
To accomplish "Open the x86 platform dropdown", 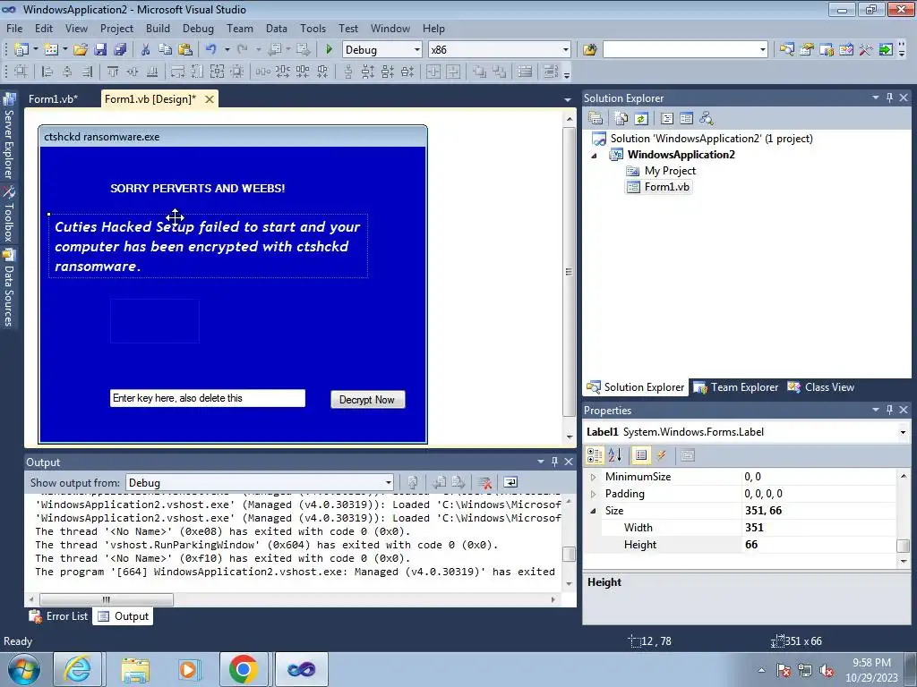I will 566,50.
